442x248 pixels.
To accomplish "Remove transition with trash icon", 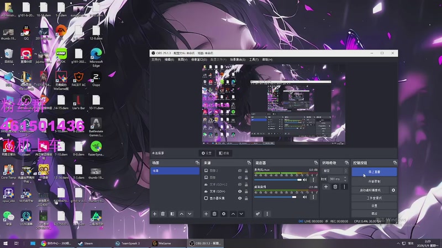I will click(x=335, y=187).
